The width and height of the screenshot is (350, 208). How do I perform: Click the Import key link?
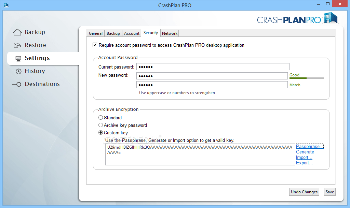[304, 157]
